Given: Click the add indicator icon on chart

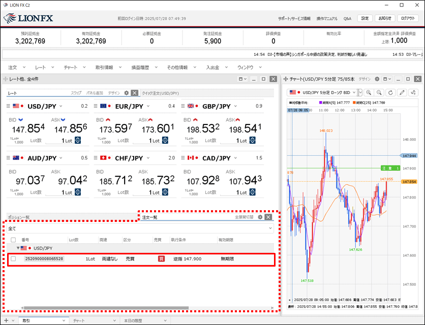Looking at the screenshot, I should coord(413,92).
